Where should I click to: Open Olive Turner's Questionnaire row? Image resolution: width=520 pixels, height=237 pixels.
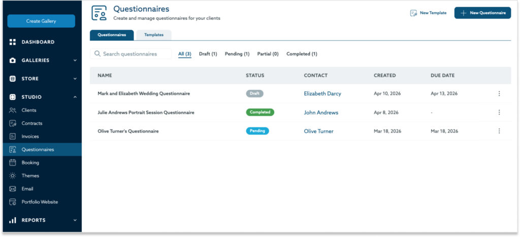pyautogui.click(x=128, y=131)
